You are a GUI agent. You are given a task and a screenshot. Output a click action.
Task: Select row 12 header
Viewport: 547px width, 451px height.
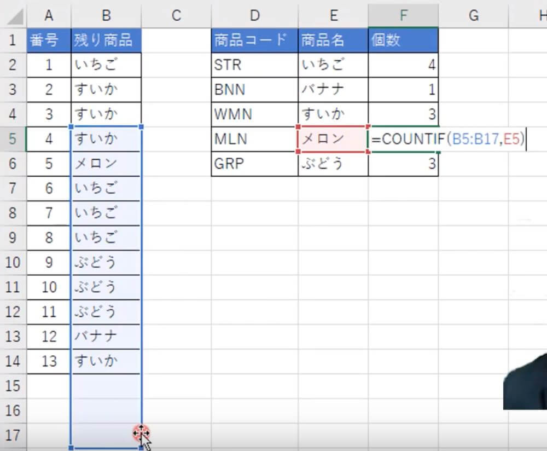tap(13, 312)
